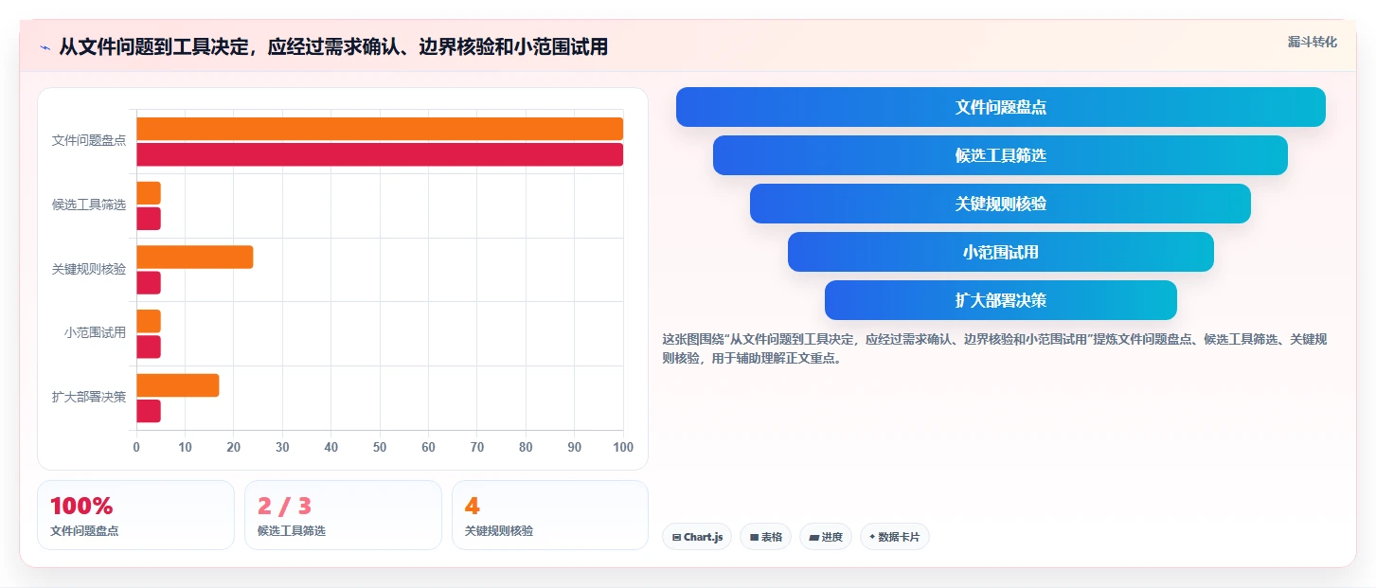Select the 扩大部署决策 funnel stage
Viewport: 1376px width, 588px height.
point(1001,300)
